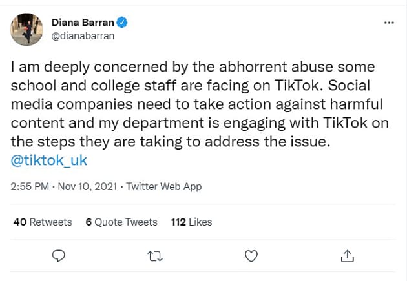
Task: Click the 6 quote tweets count
Action: click(x=89, y=222)
